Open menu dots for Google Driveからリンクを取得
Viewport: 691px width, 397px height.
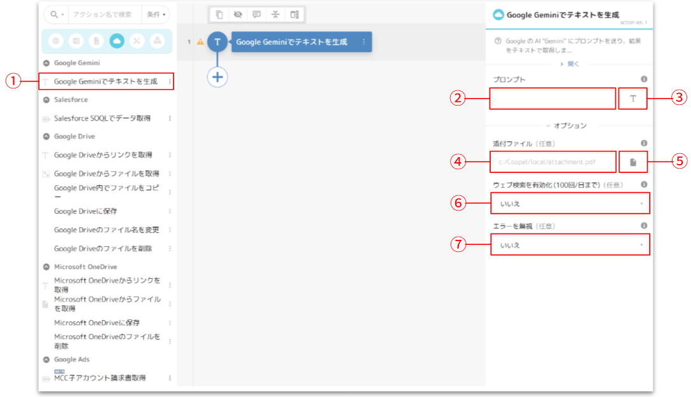(x=170, y=155)
